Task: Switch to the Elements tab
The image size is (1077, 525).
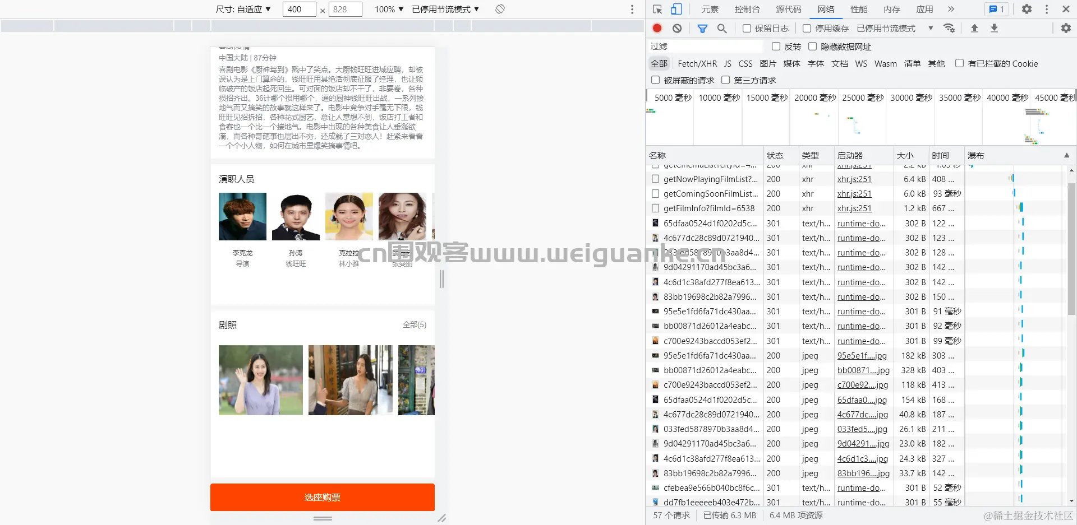Action: pyautogui.click(x=710, y=9)
